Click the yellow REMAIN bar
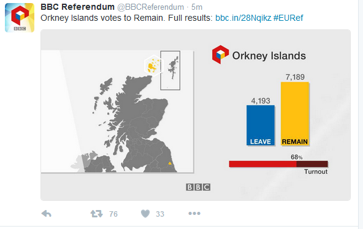Viewport: 363px width, 229px height. (x=295, y=114)
